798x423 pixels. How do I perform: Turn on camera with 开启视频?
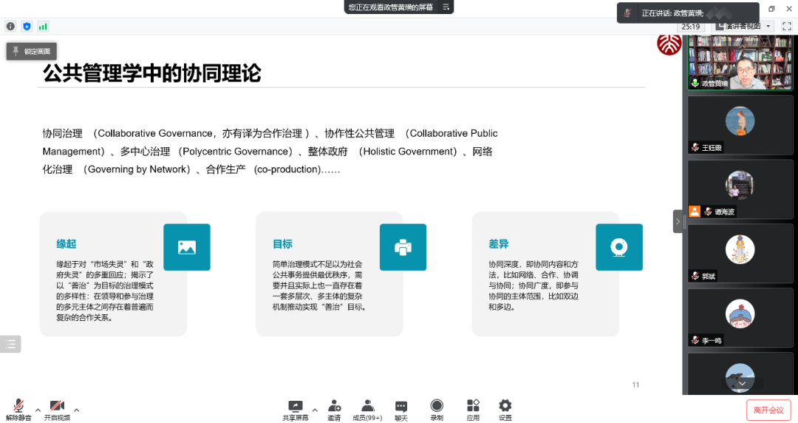(57, 408)
